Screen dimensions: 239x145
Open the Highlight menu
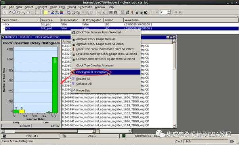41,7
